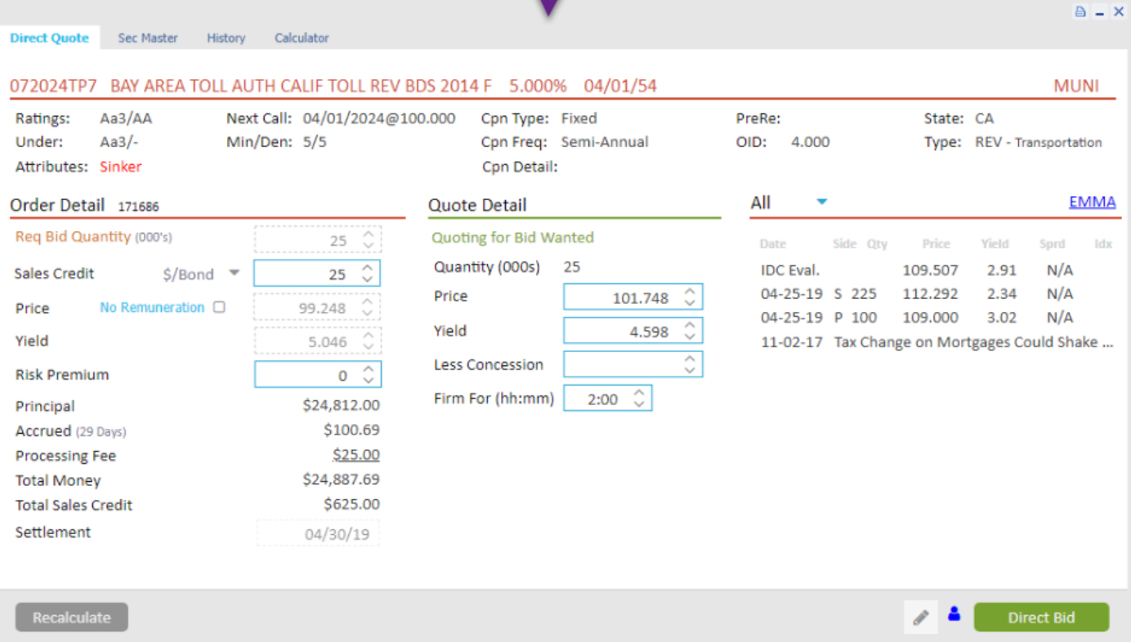This screenshot has width=1131, height=642.
Task: Click the Total Money $24,887.69 value
Action: click(341, 479)
